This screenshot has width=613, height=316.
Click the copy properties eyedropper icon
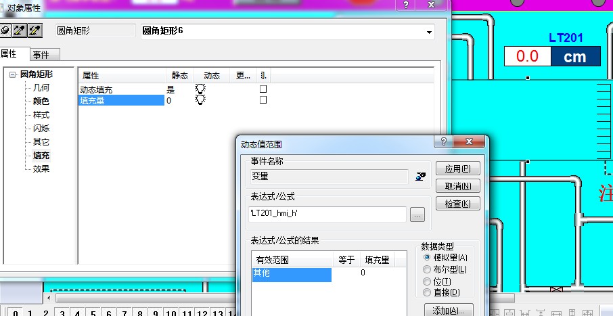pos(19,30)
